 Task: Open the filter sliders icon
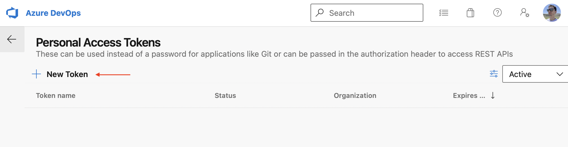pyautogui.click(x=494, y=74)
